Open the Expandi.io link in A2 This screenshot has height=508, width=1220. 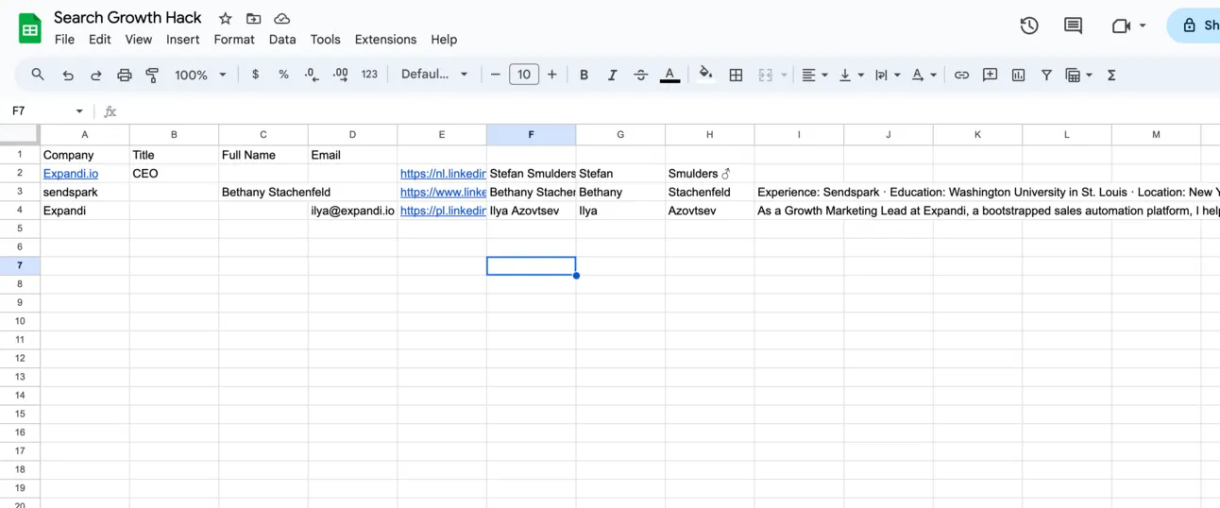71,174
